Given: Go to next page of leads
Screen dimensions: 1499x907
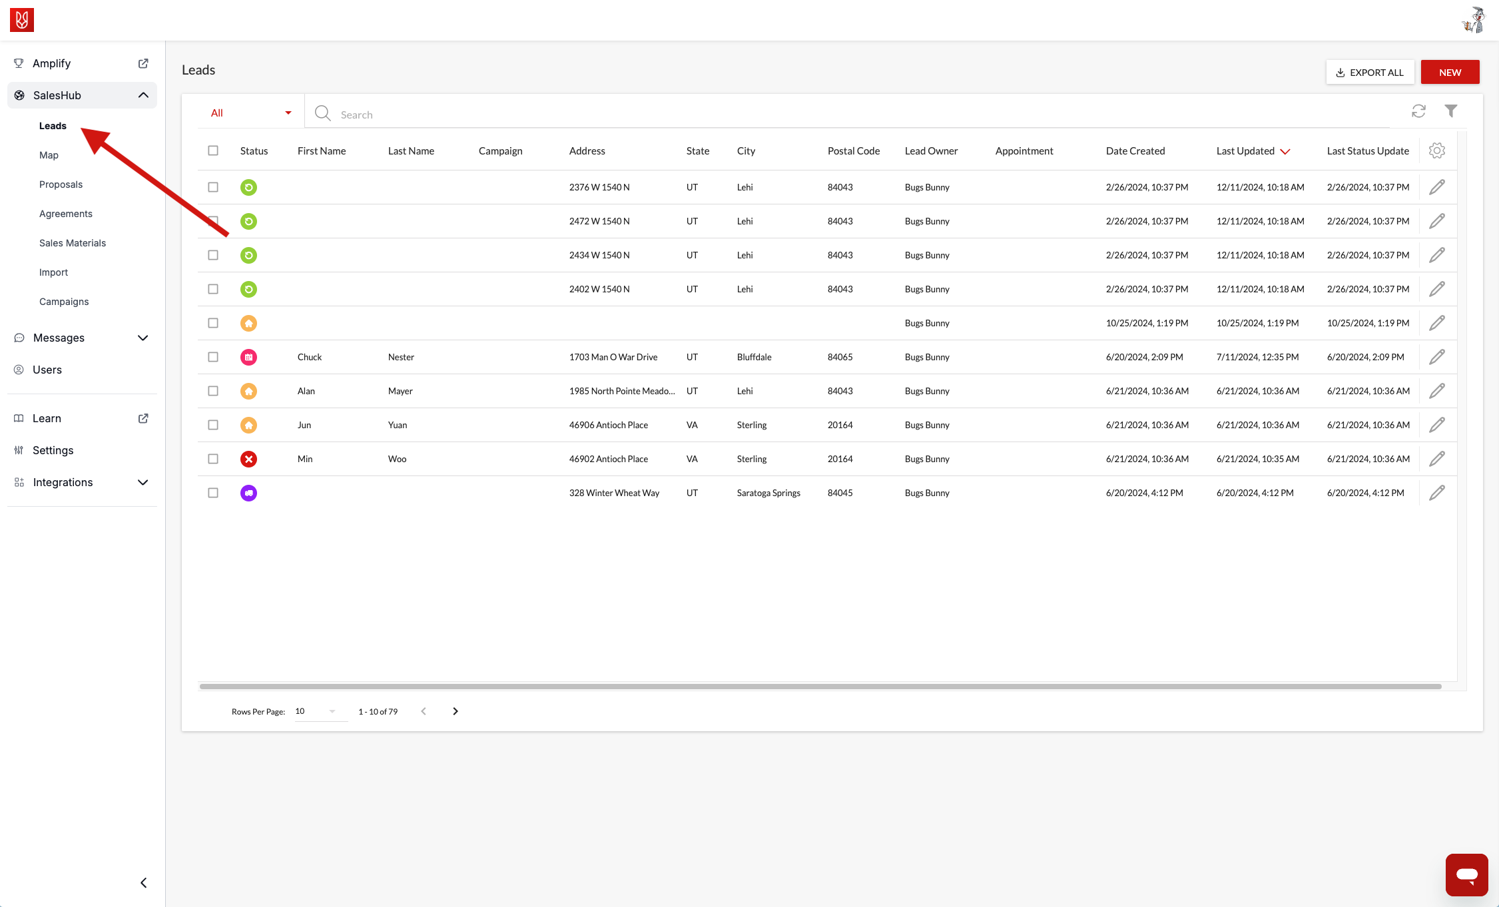Looking at the screenshot, I should click(x=455, y=711).
